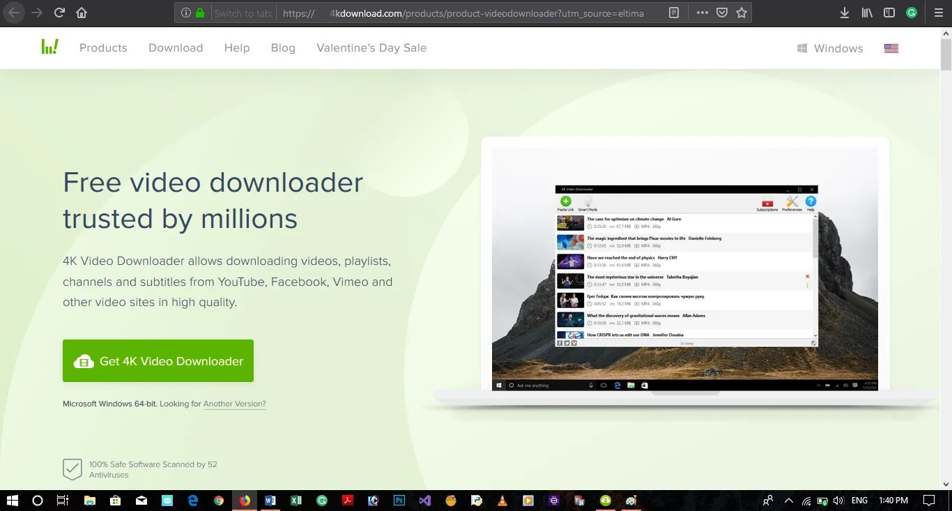Click the Free video downloader headline

click(213, 201)
